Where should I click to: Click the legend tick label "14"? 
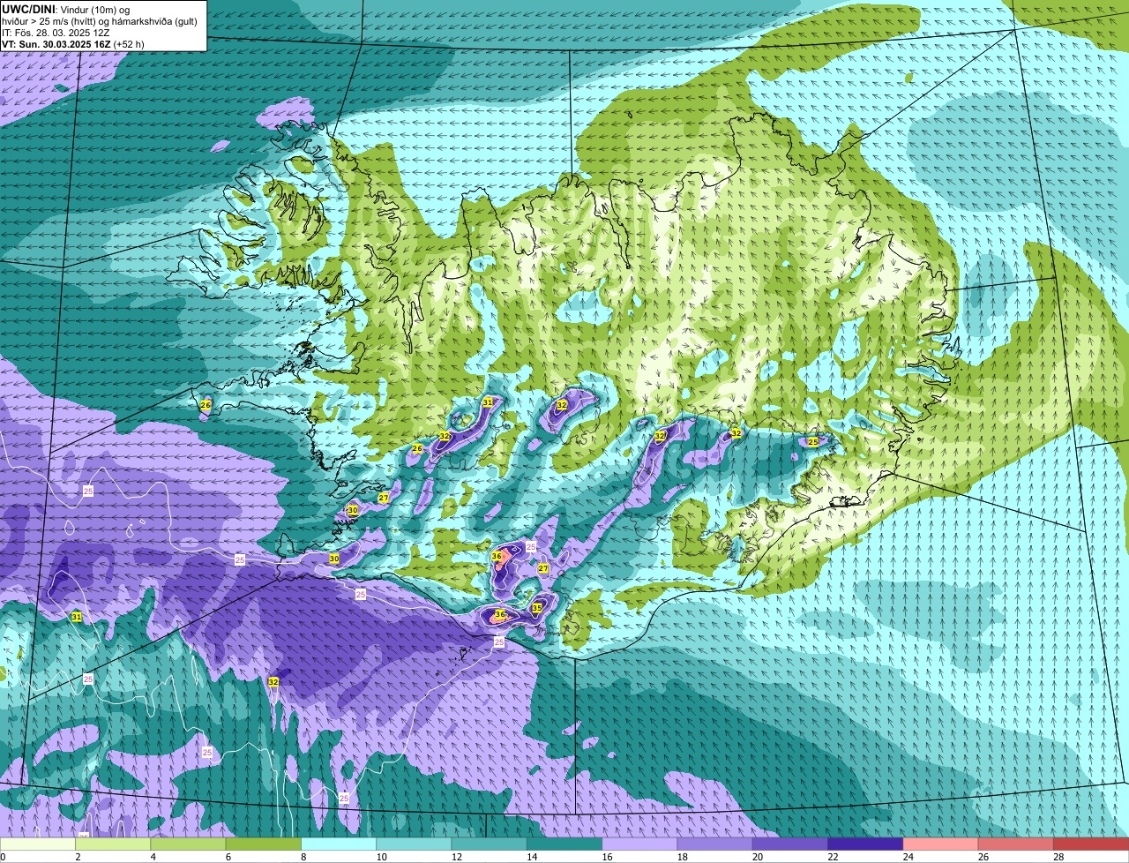pos(531,857)
